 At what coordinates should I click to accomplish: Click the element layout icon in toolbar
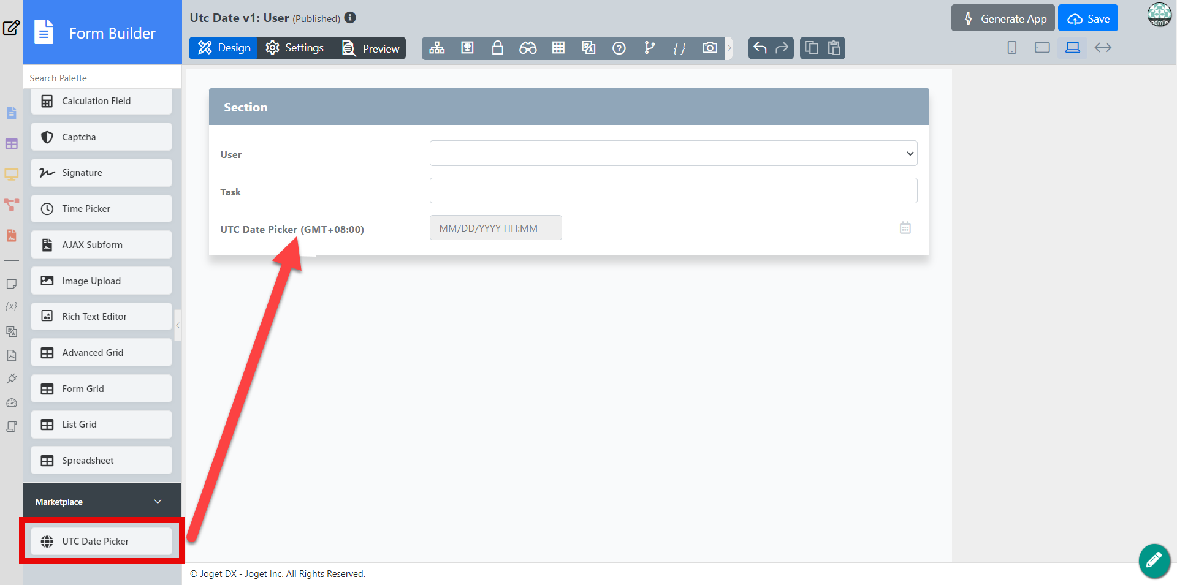(x=467, y=48)
